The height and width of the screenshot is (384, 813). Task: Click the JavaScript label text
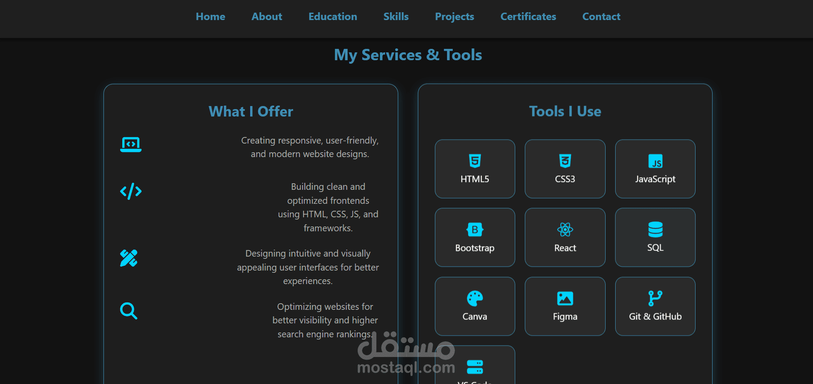click(655, 179)
